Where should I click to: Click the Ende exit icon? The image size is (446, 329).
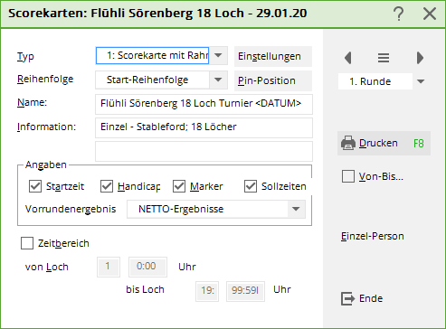click(x=348, y=298)
